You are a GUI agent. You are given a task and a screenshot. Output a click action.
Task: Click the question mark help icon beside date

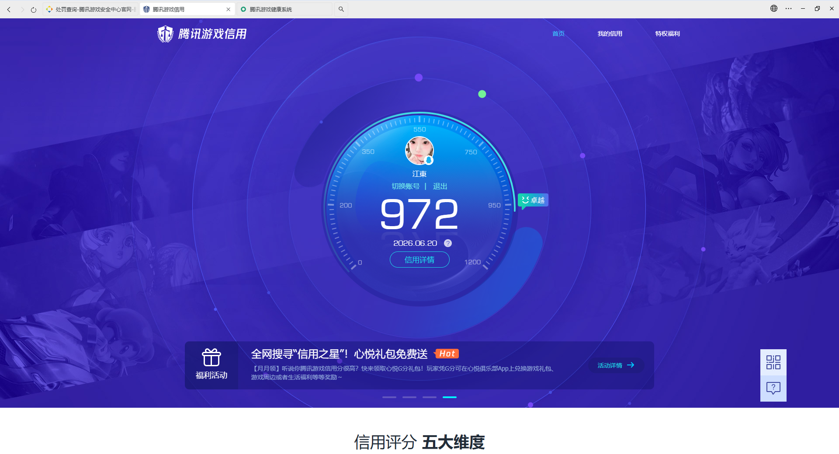[x=448, y=243]
